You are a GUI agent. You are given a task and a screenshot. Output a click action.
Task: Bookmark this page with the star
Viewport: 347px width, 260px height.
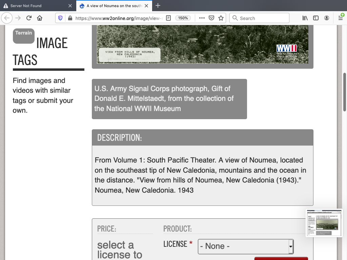point(221,18)
